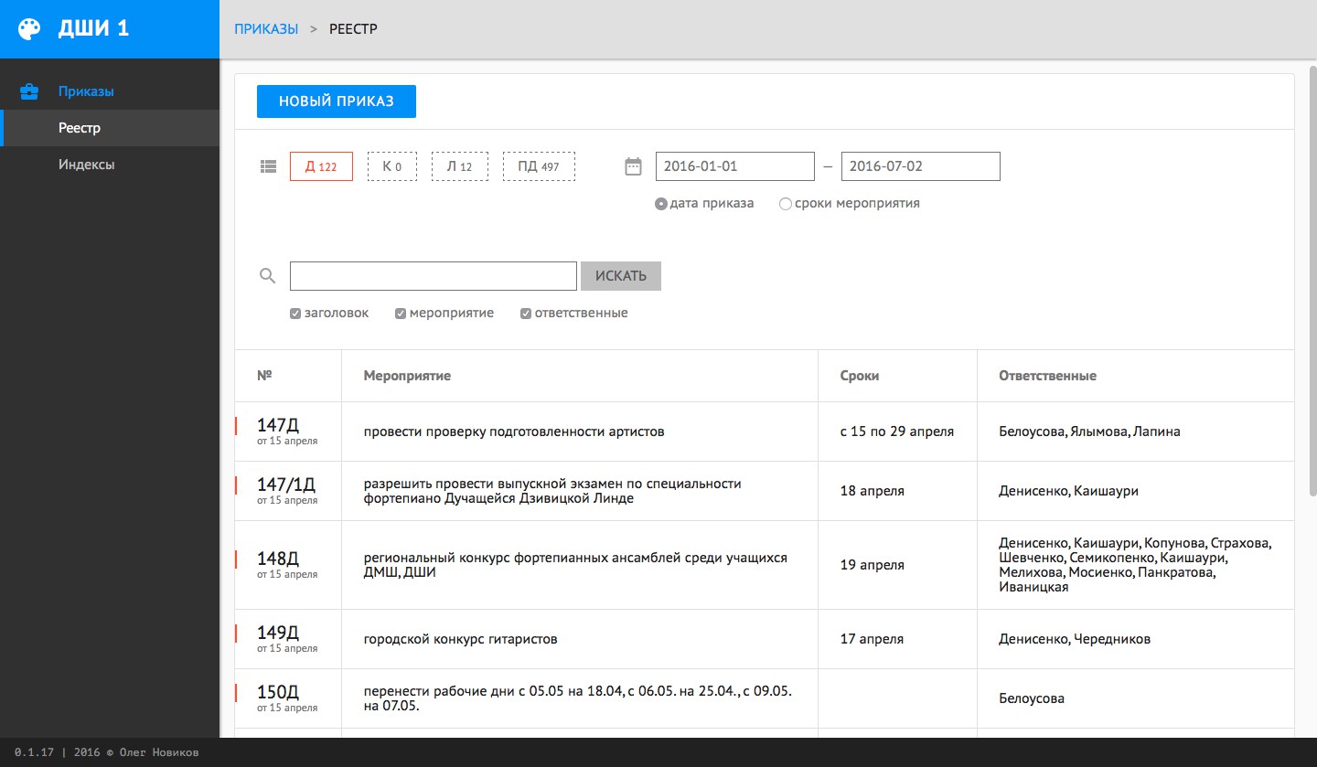Click 'Белоусова, Ялымова, Лапина' cell
This screenshot has height=767, width=1317.
pos(1090,431)
